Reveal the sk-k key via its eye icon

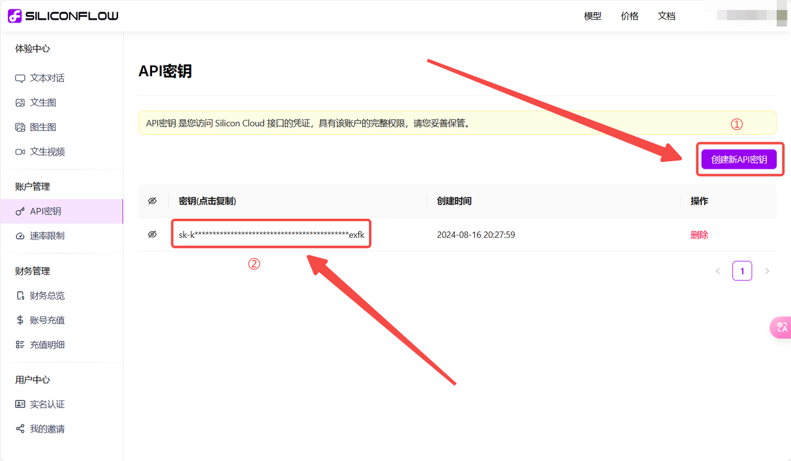click(152, 235)
